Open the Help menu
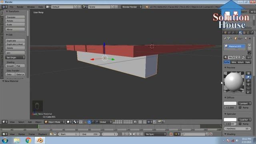Screen dimensions: 256x144 [40, 7]
